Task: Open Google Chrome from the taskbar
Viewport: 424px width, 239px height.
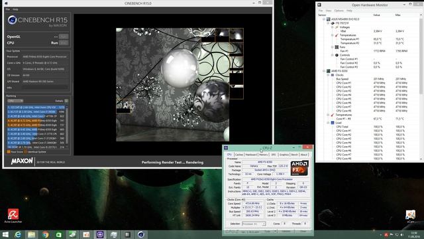Action: click(45, 234)
